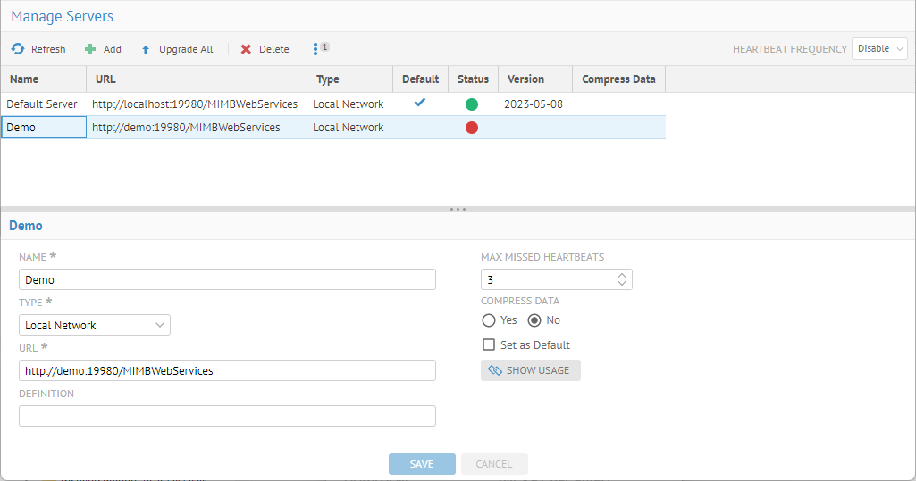Click the Upgrade All arrow icon
Screen dimensions: 916x481
146,49
